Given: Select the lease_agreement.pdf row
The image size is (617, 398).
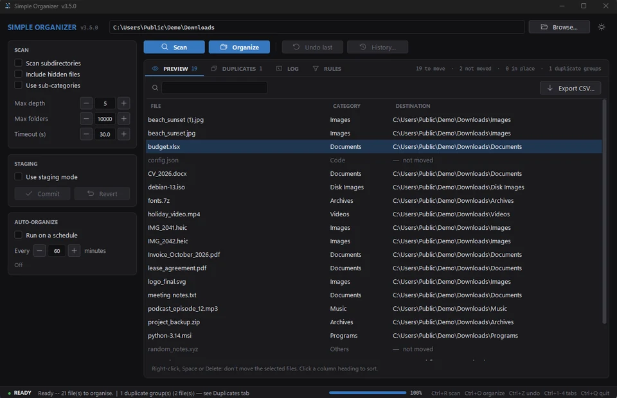Looking at the screenshot, I should (x=374, y=268).
